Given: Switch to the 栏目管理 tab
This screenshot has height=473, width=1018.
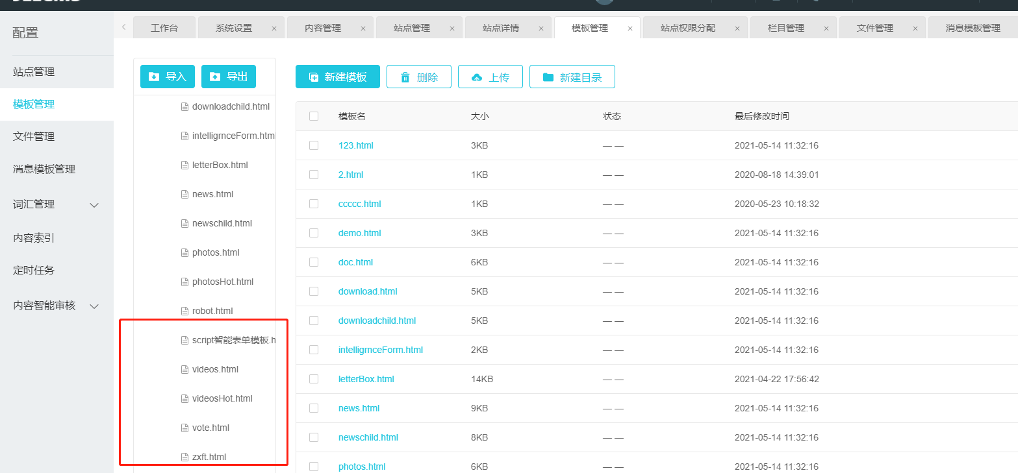Looking at the screenshot, I should 786,28.
